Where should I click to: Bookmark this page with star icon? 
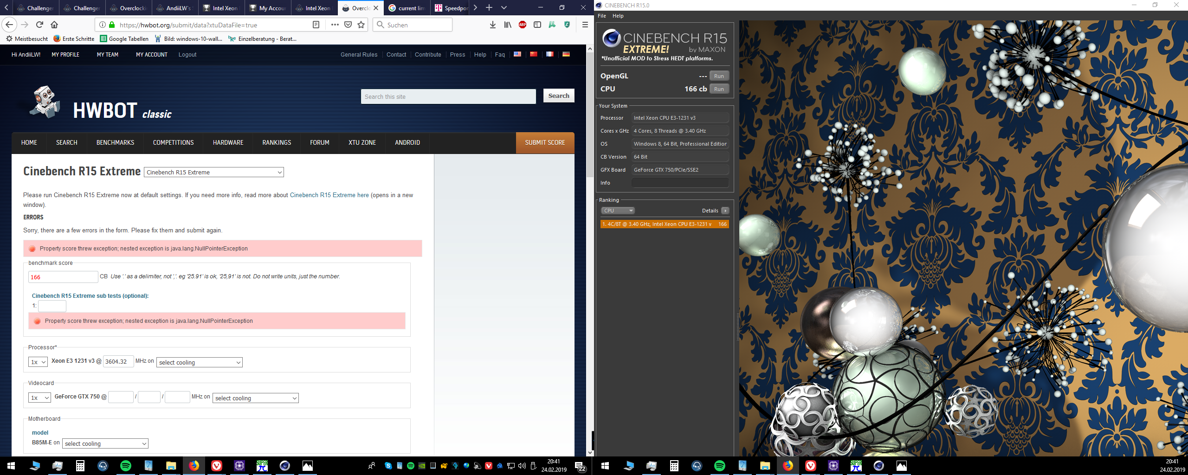(x=361, y=25)
